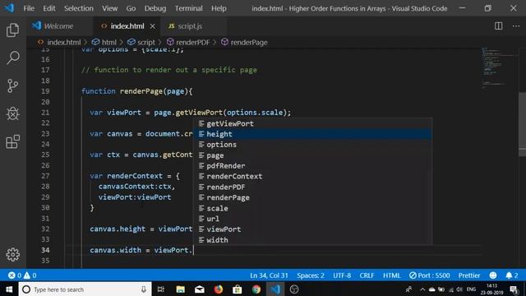
Task: Open the Go menu
Action: [x=131, y=8]
